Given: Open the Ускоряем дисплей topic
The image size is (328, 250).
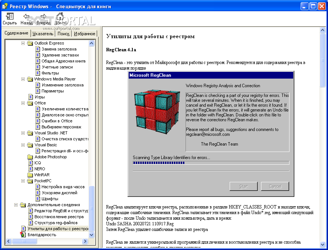Looking at the screenshot, I should 59,193.
